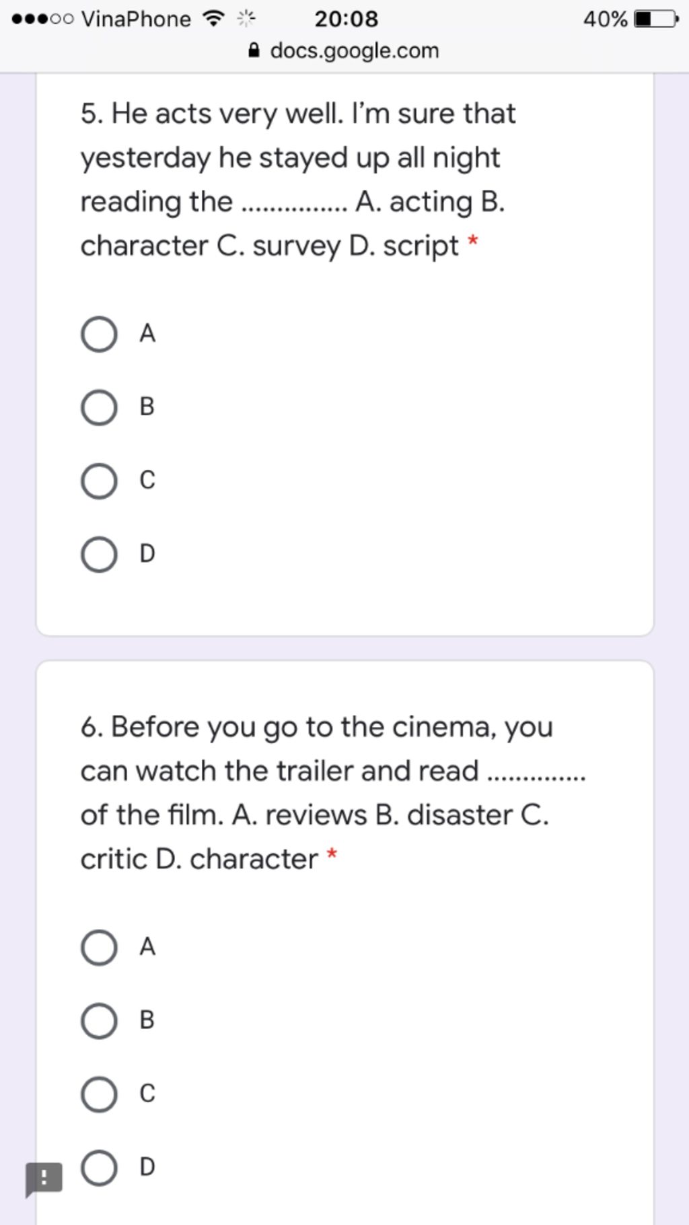Tap the VinaPhone carrier label
The height and width of the screenshot is (1225, 689).
(136, 19)
